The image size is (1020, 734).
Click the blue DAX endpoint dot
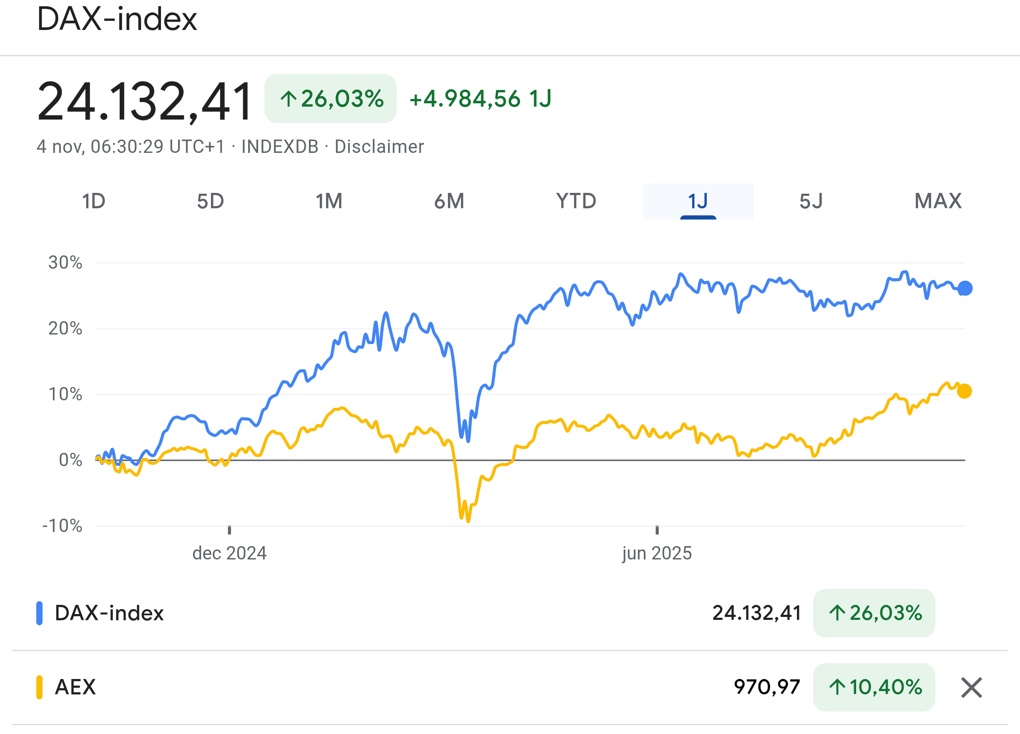tap(965, 288)
